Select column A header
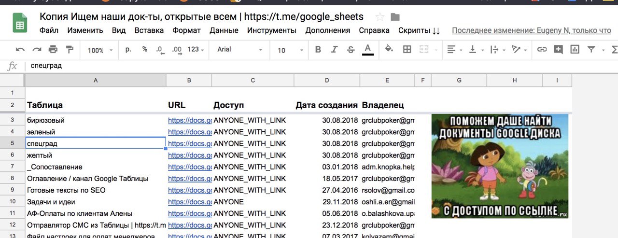 pos(96,80)
